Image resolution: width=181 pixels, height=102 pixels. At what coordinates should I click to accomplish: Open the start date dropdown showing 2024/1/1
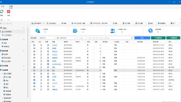point(55,38)
